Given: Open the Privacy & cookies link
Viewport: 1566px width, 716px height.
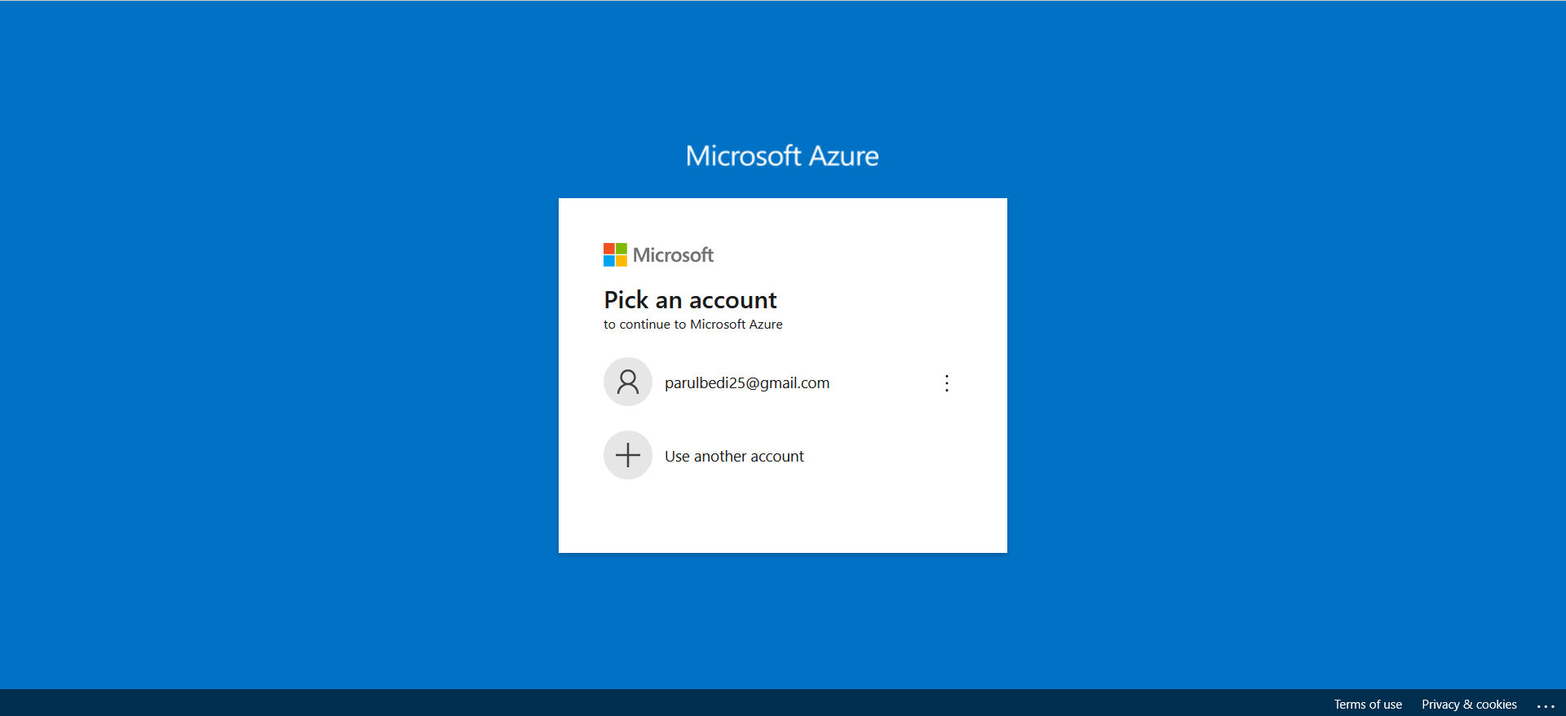Looking at the screenshot, I should (1469, 705).
